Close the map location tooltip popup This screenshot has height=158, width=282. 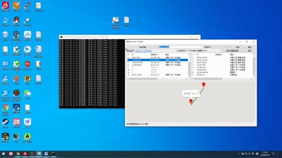tap(198, 91)
